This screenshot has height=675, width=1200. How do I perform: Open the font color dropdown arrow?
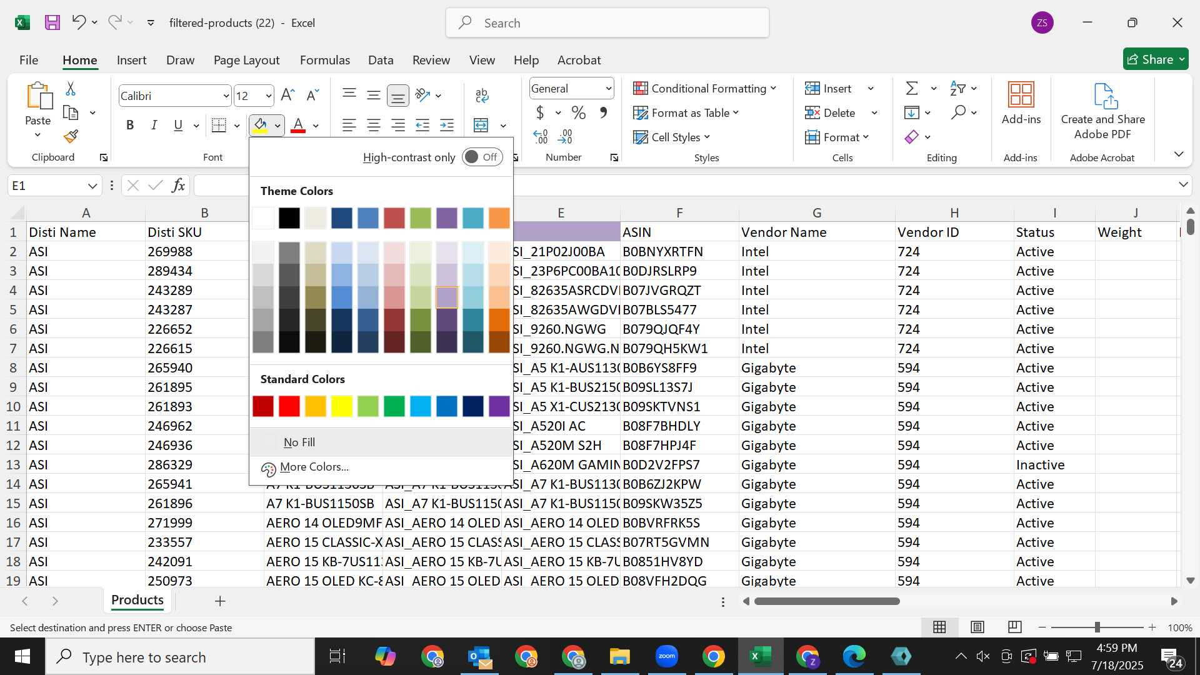click(x=316, y=126)
